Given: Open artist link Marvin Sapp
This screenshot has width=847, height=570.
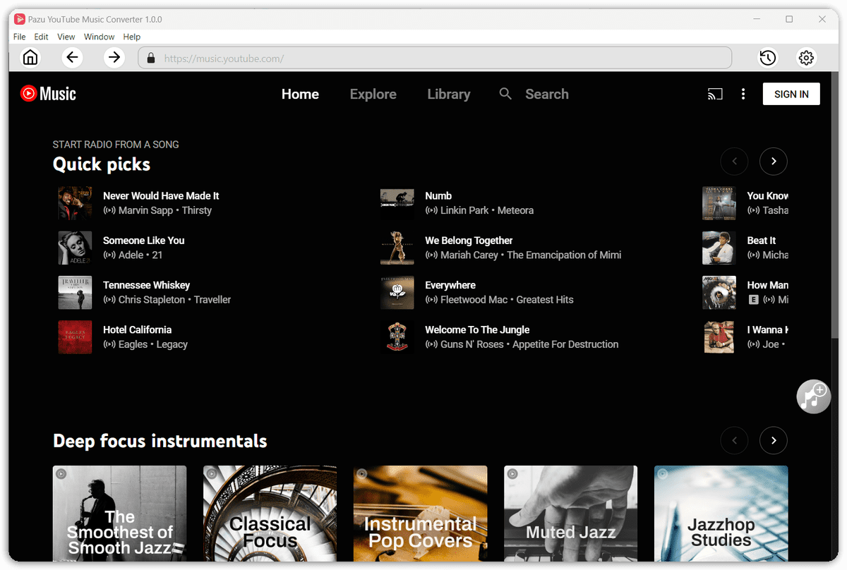Looking at the screenshot, I should (x=145, y=210).
